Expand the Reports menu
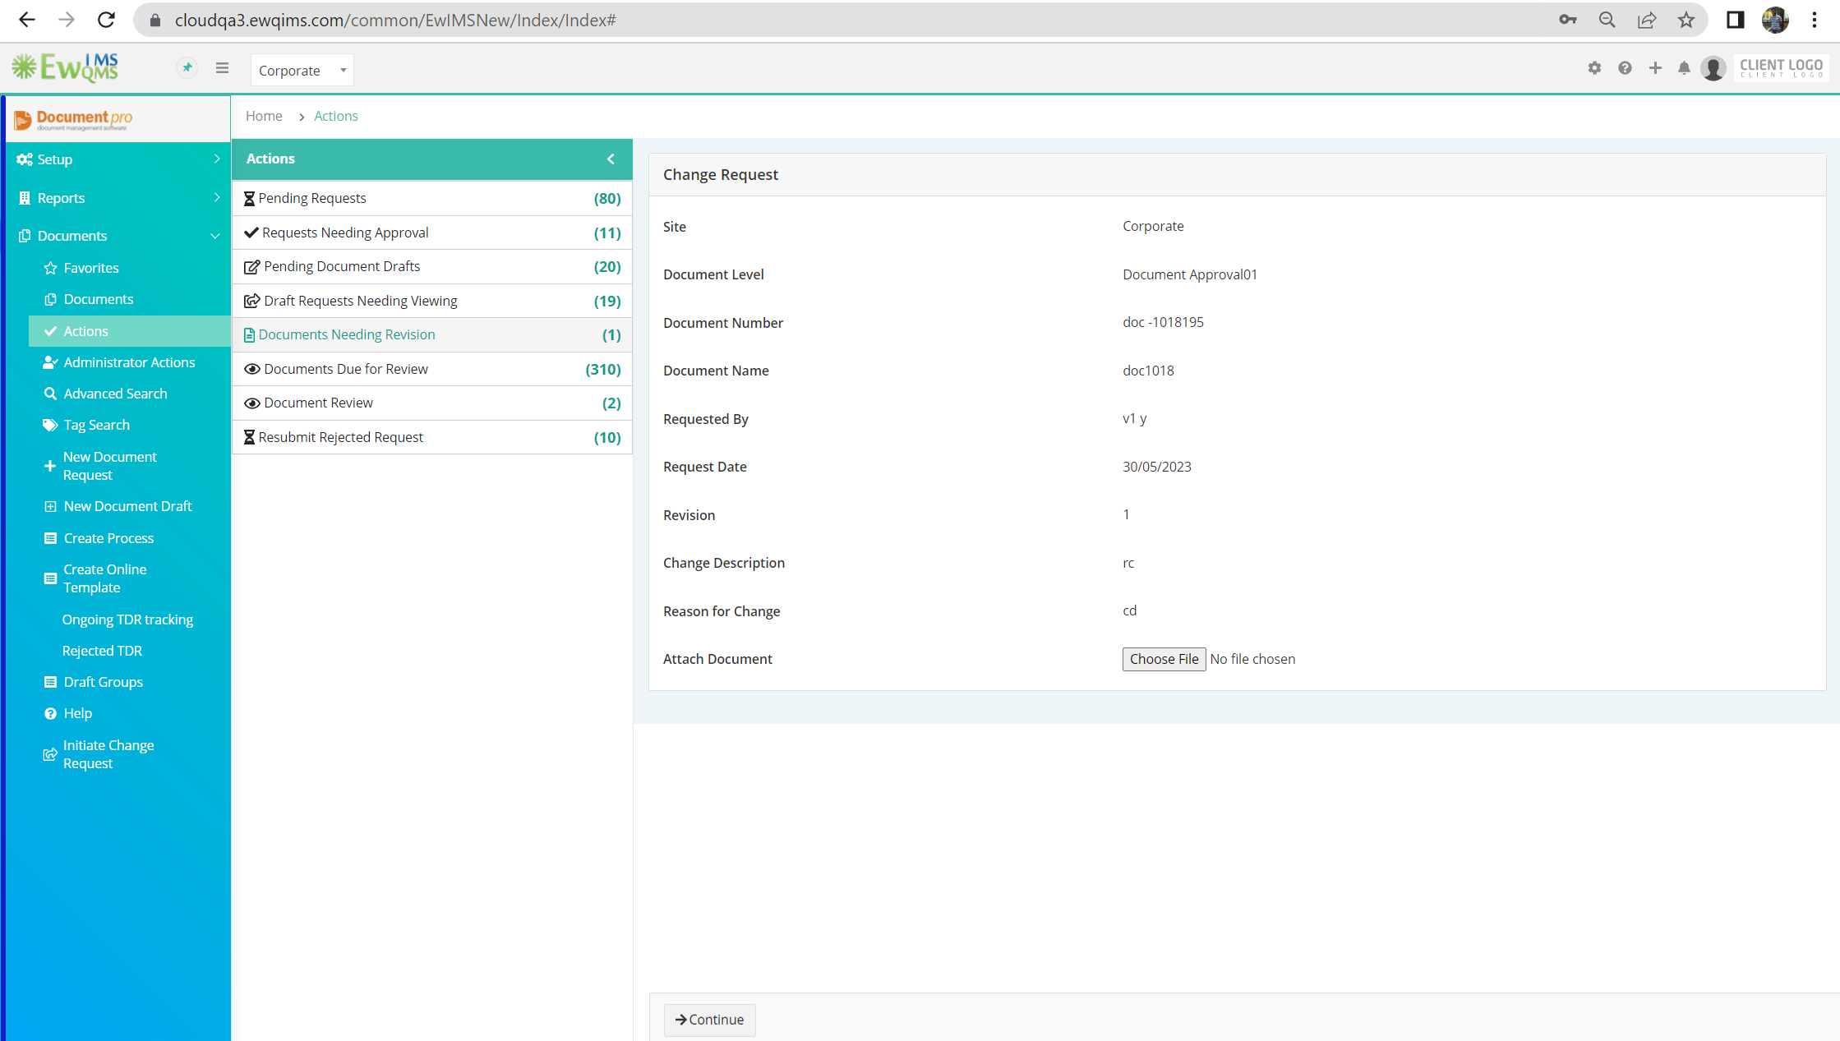1840x1041 pixels. pos(118,198)
